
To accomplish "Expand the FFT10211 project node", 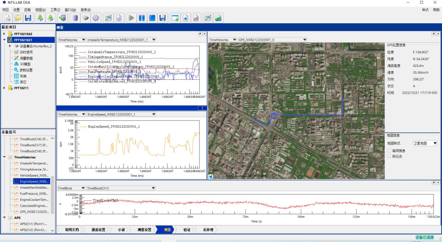I will (x=4, y=88).
